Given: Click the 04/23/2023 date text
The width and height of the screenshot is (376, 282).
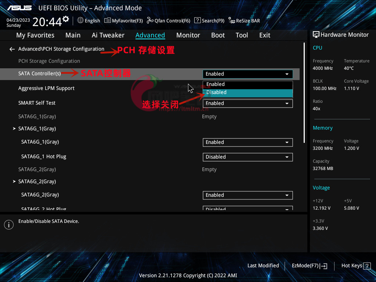Looking at the screenshot, I should (18, 20).
